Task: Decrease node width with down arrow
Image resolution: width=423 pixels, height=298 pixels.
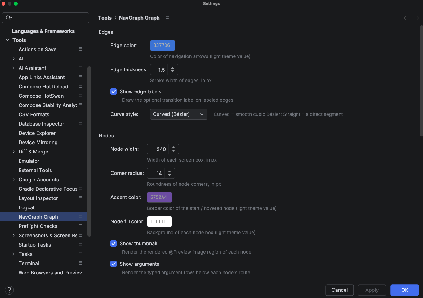Action: coord(174,151)
